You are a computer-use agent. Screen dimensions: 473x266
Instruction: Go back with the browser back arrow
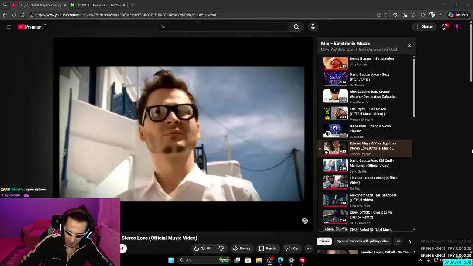(x=5, y=15)
